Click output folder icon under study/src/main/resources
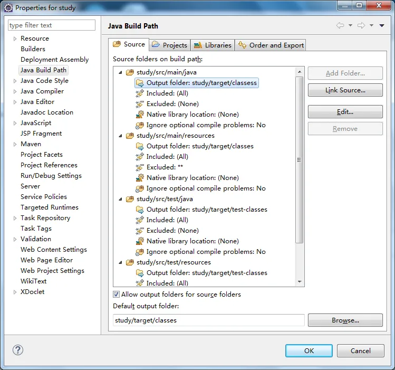Viewport: 395px width, 370px height. coord(140,146)
